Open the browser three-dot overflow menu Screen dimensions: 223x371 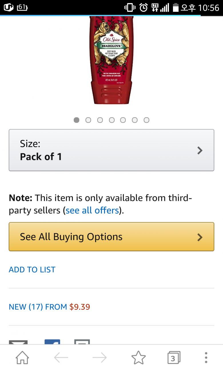pyautogui.click(x=206, y=358)
